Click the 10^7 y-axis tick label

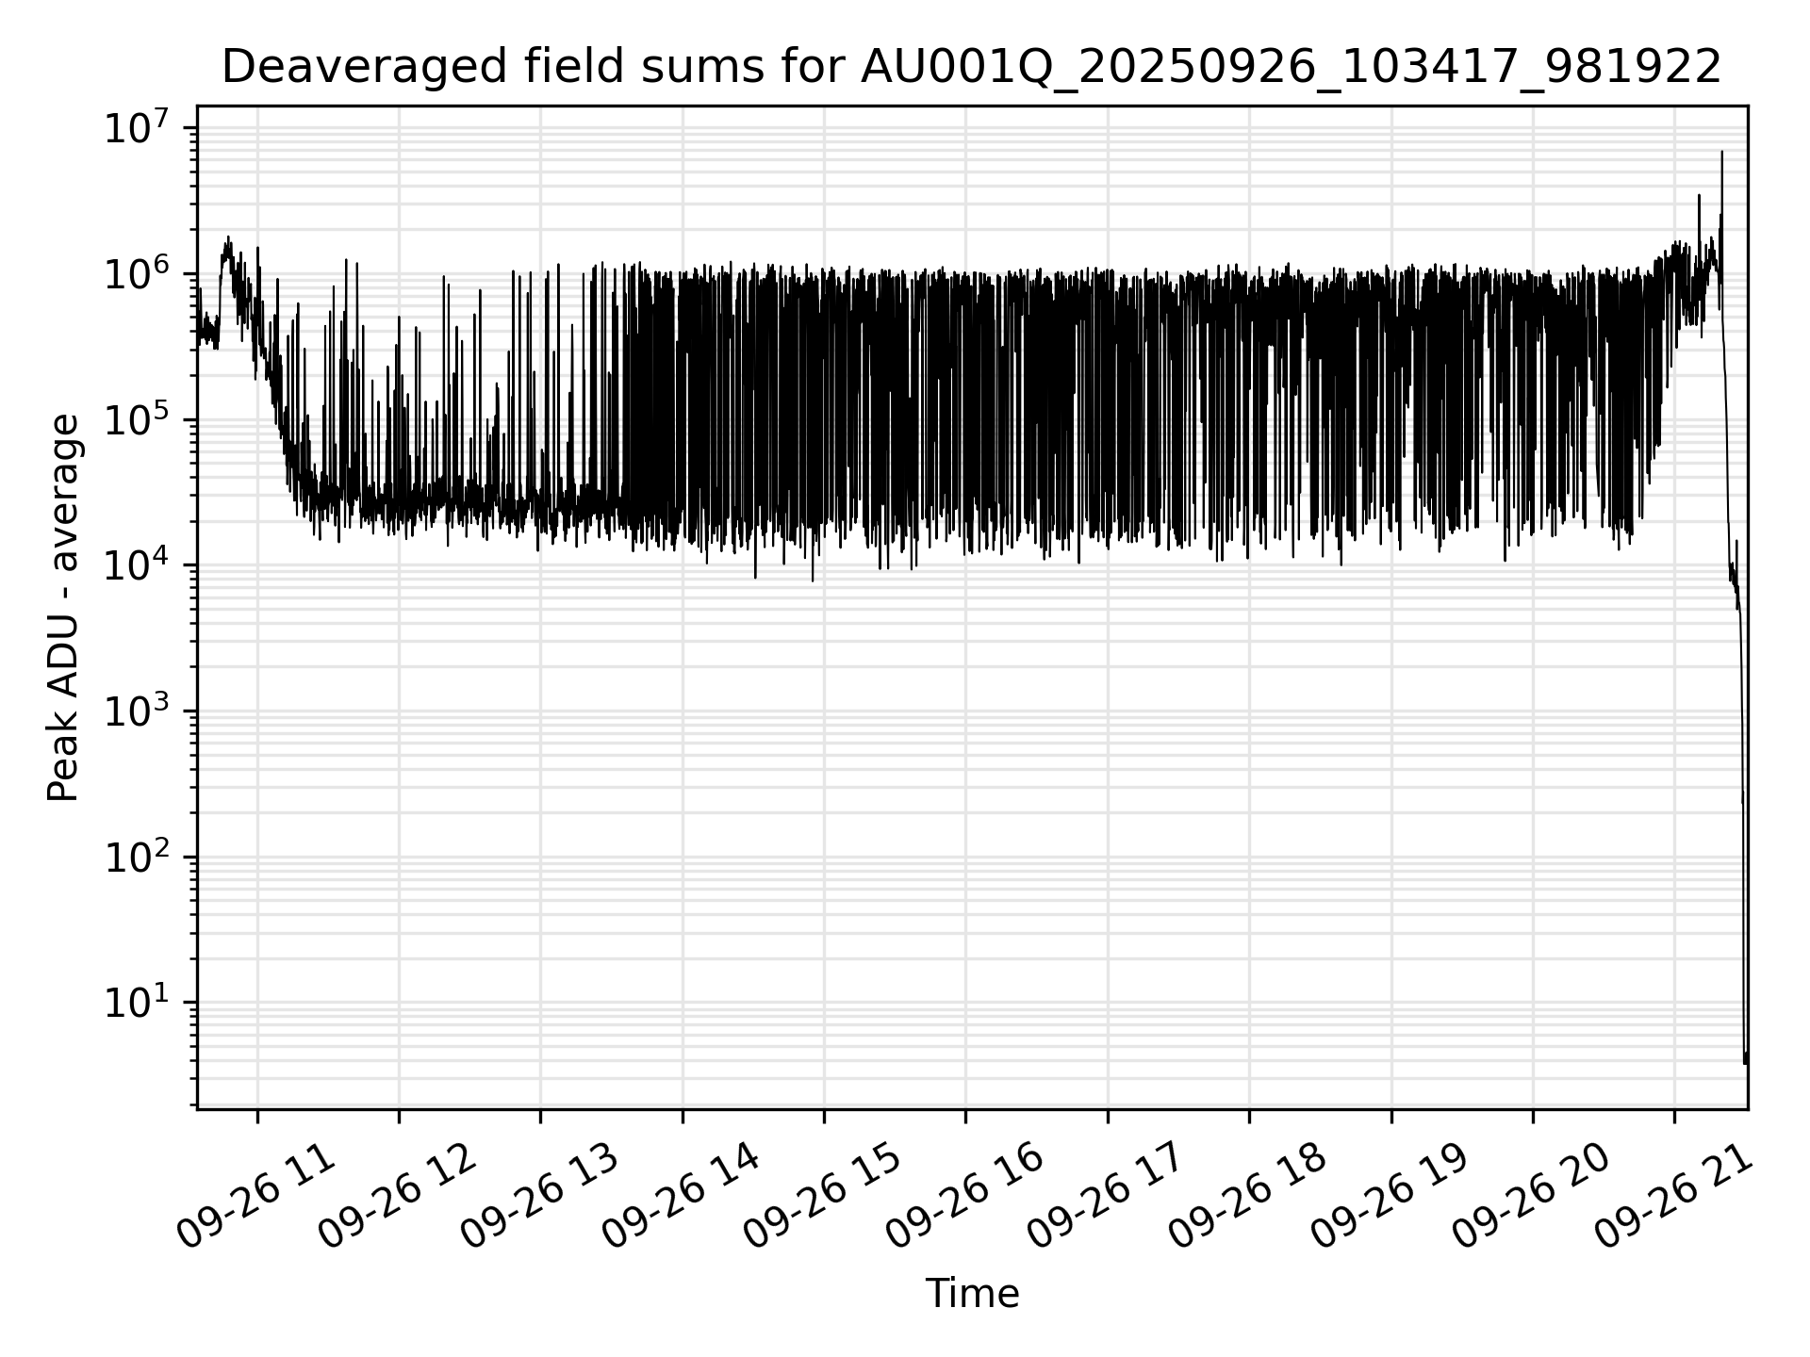point(137,128)
